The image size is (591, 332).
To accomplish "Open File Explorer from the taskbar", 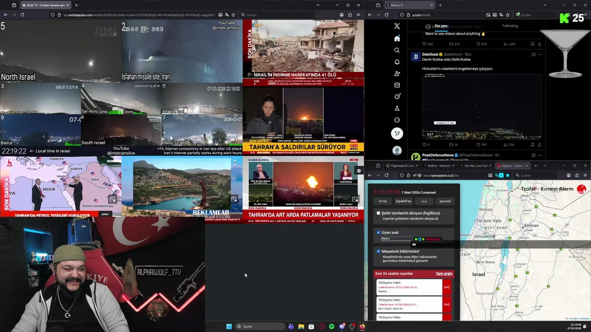I will tap(301, 326).
